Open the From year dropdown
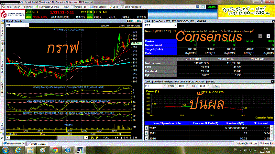Viewport: 275px width, 154px height. pos(187,86)
